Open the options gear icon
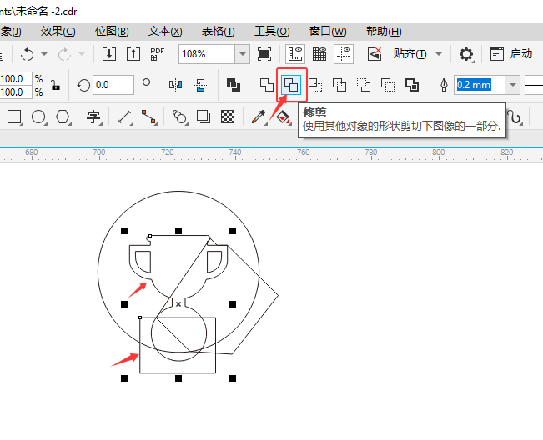 click(x=466, y=54)
